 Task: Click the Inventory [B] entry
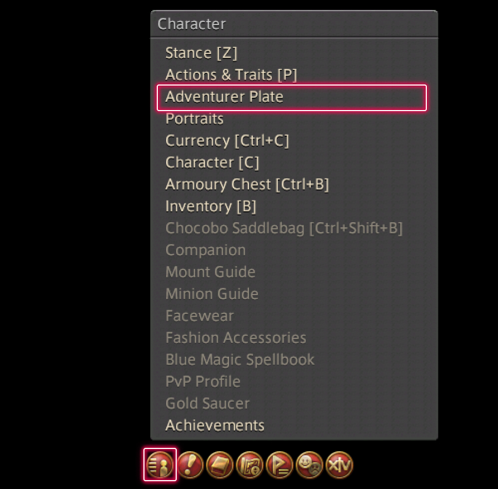[x=211, y=206]
